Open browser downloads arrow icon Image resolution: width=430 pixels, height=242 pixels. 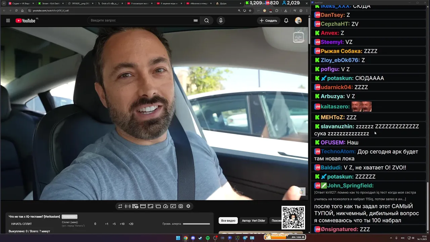286,10
